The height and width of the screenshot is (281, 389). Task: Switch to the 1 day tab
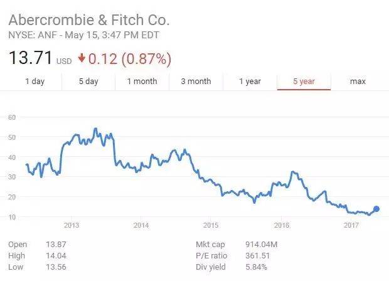click(x=35, y=82)
